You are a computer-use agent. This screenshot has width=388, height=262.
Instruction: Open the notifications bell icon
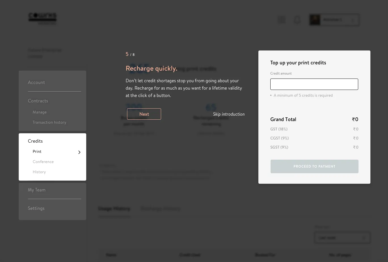click(x=297, y=20)
